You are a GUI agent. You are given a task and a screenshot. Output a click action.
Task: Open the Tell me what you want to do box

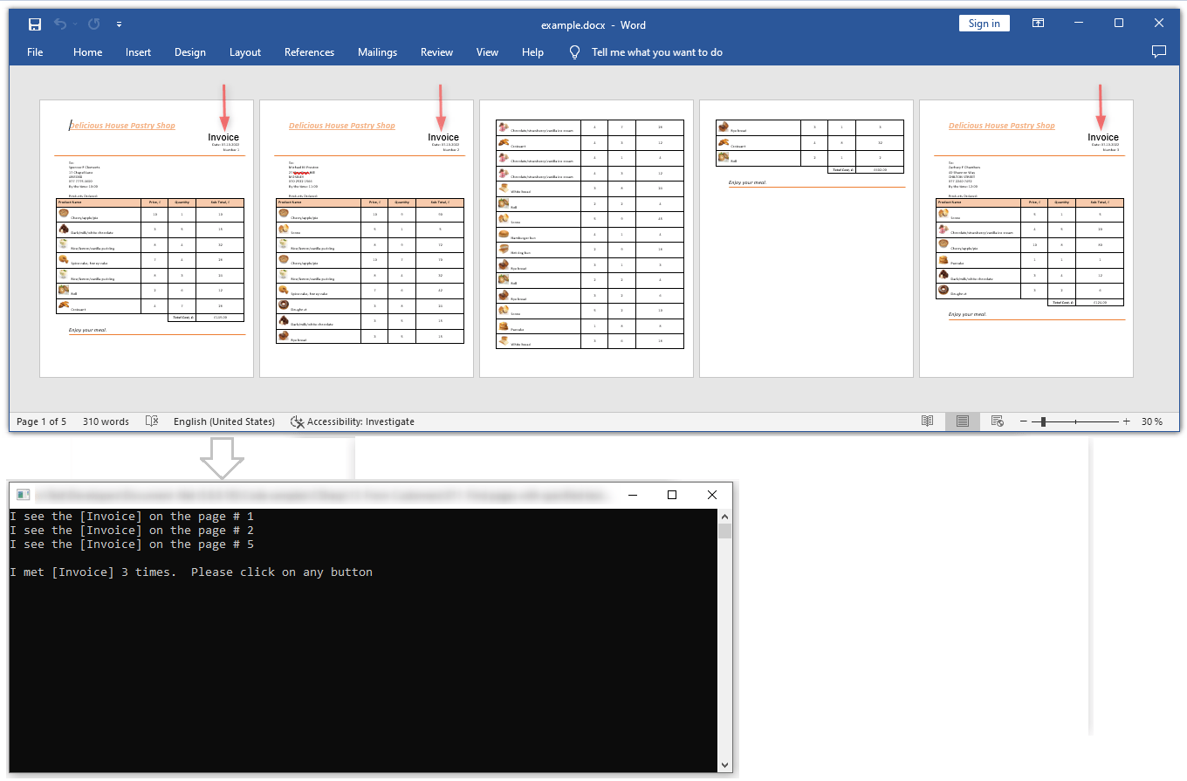click(656, 52)
